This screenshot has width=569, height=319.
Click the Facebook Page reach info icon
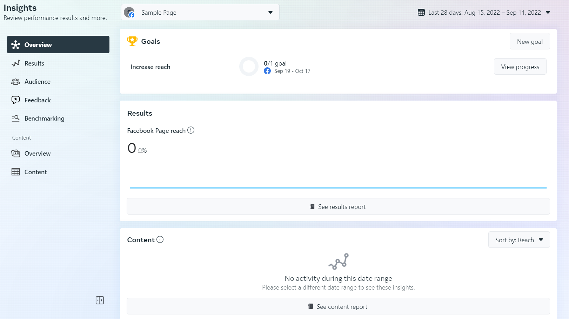[191, 130]
